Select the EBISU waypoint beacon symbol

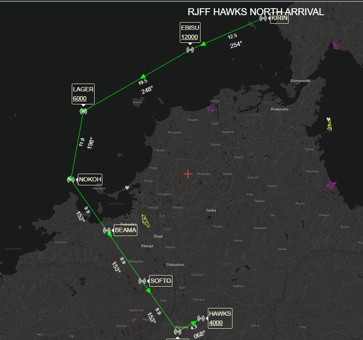point(190,50)
